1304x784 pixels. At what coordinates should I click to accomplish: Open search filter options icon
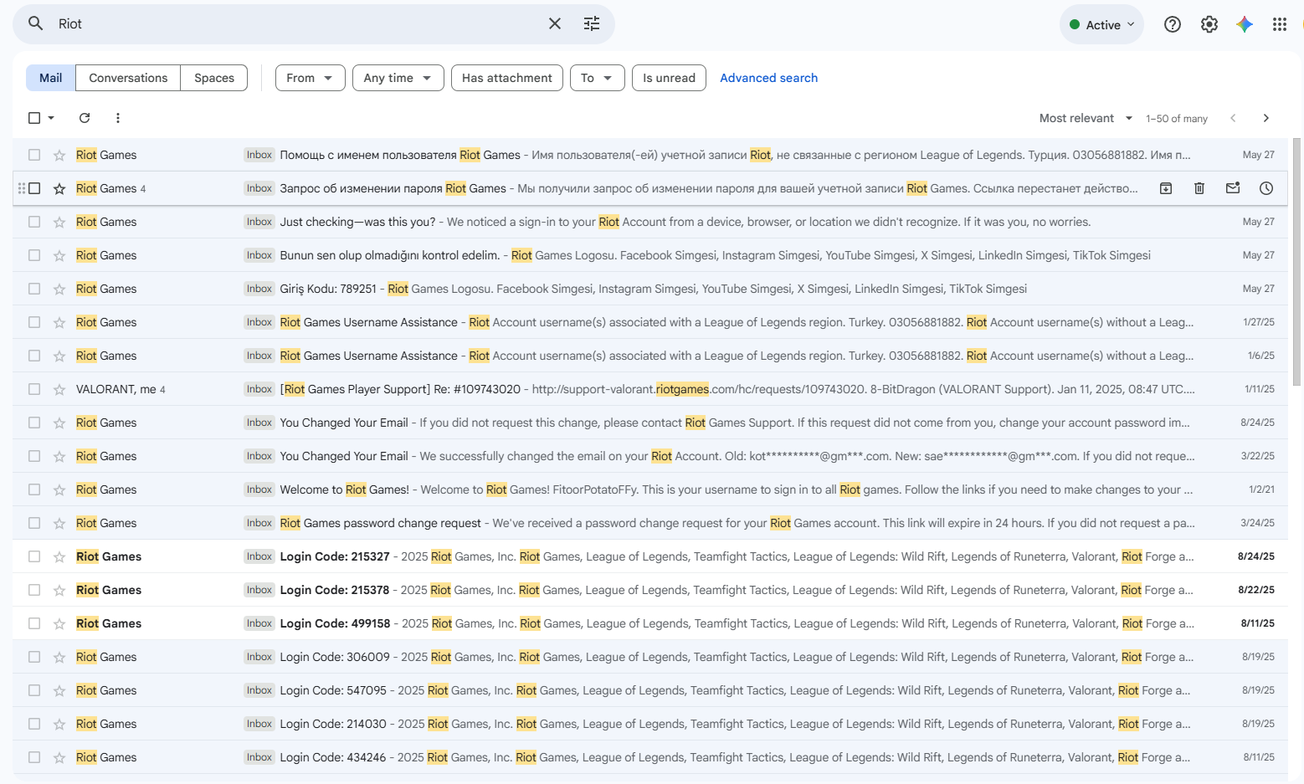point(592,23)
